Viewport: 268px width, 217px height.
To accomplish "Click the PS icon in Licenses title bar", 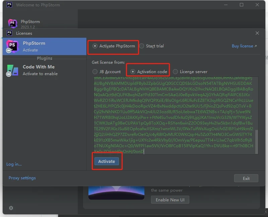I will (x=9, y=33).
